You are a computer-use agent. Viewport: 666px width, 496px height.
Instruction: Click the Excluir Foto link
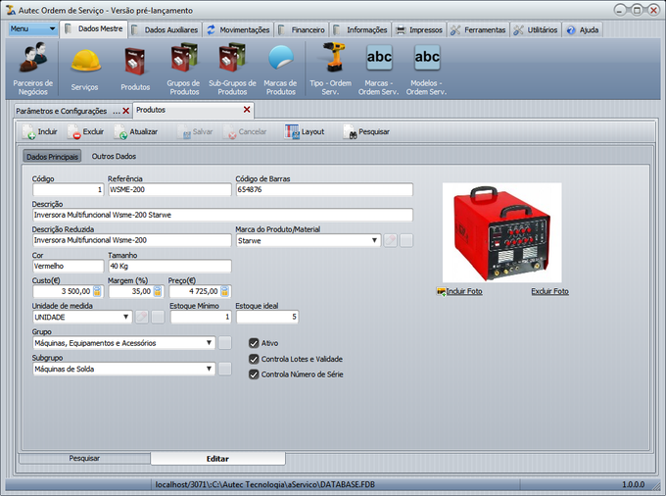pyautogui.click(x=549, y=291)
